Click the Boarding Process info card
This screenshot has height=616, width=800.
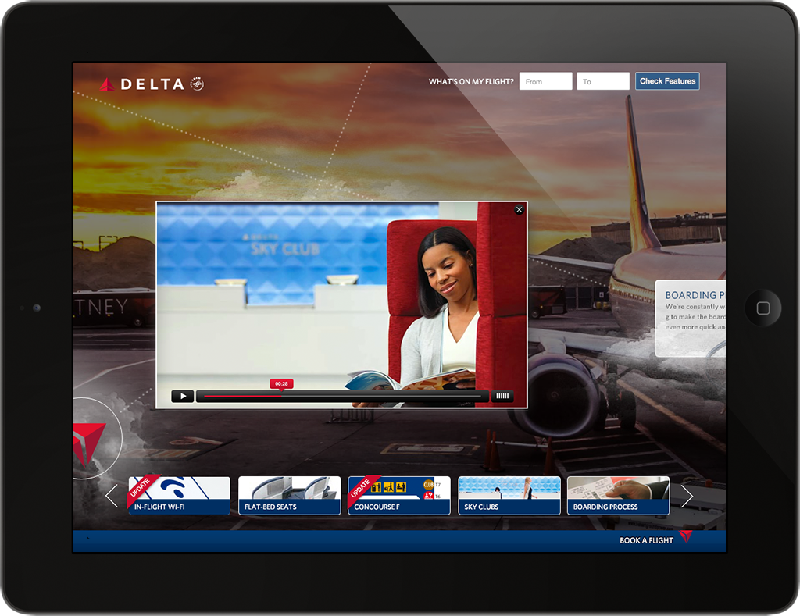click(x=691, y=319)
